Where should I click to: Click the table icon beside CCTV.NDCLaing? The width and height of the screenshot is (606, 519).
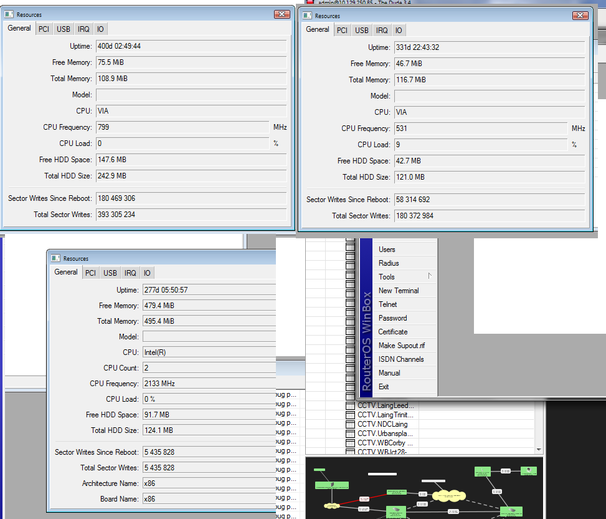(350, 424)
